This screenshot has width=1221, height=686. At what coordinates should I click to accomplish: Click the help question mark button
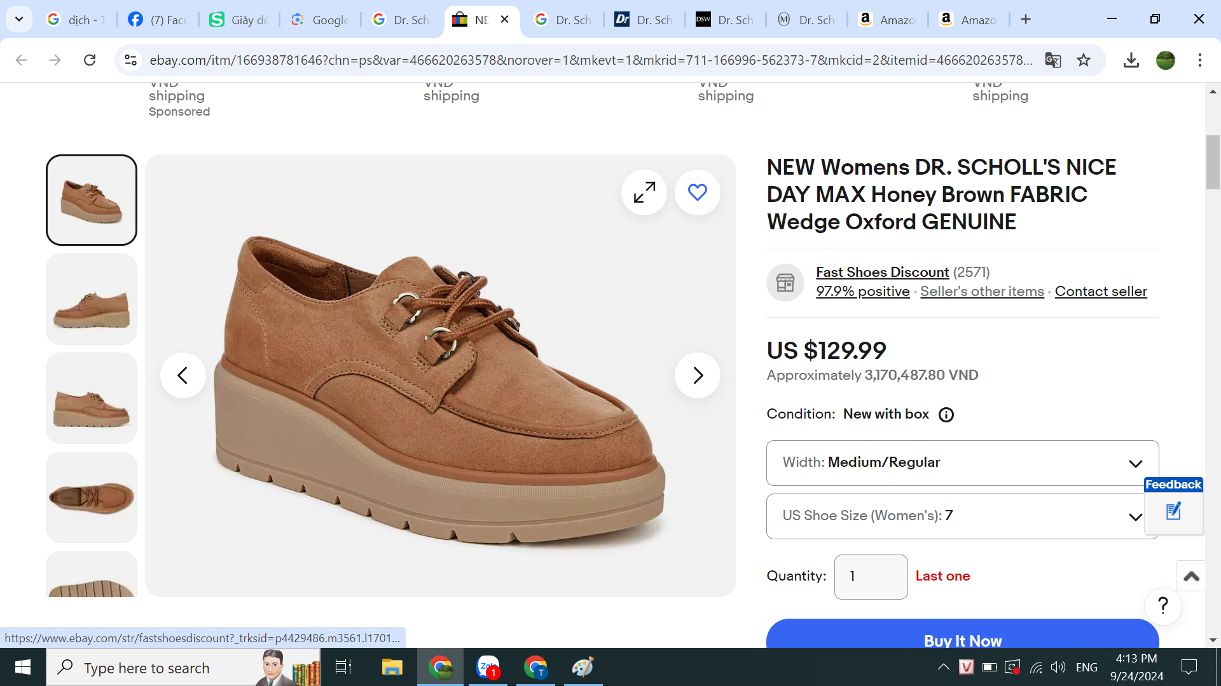point(1162,605)
